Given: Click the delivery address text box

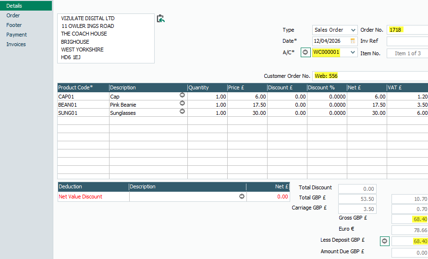Looking at the screenshot, I should 106,38.
